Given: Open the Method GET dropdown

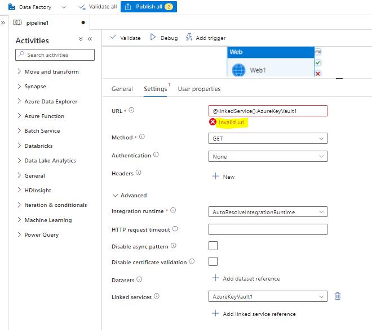Looking at the screenshot, I should (268, 138).
